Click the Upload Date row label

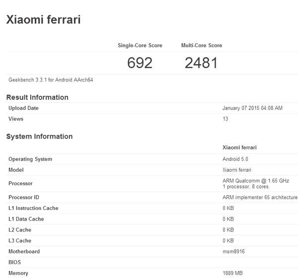[x=23, y=108]
